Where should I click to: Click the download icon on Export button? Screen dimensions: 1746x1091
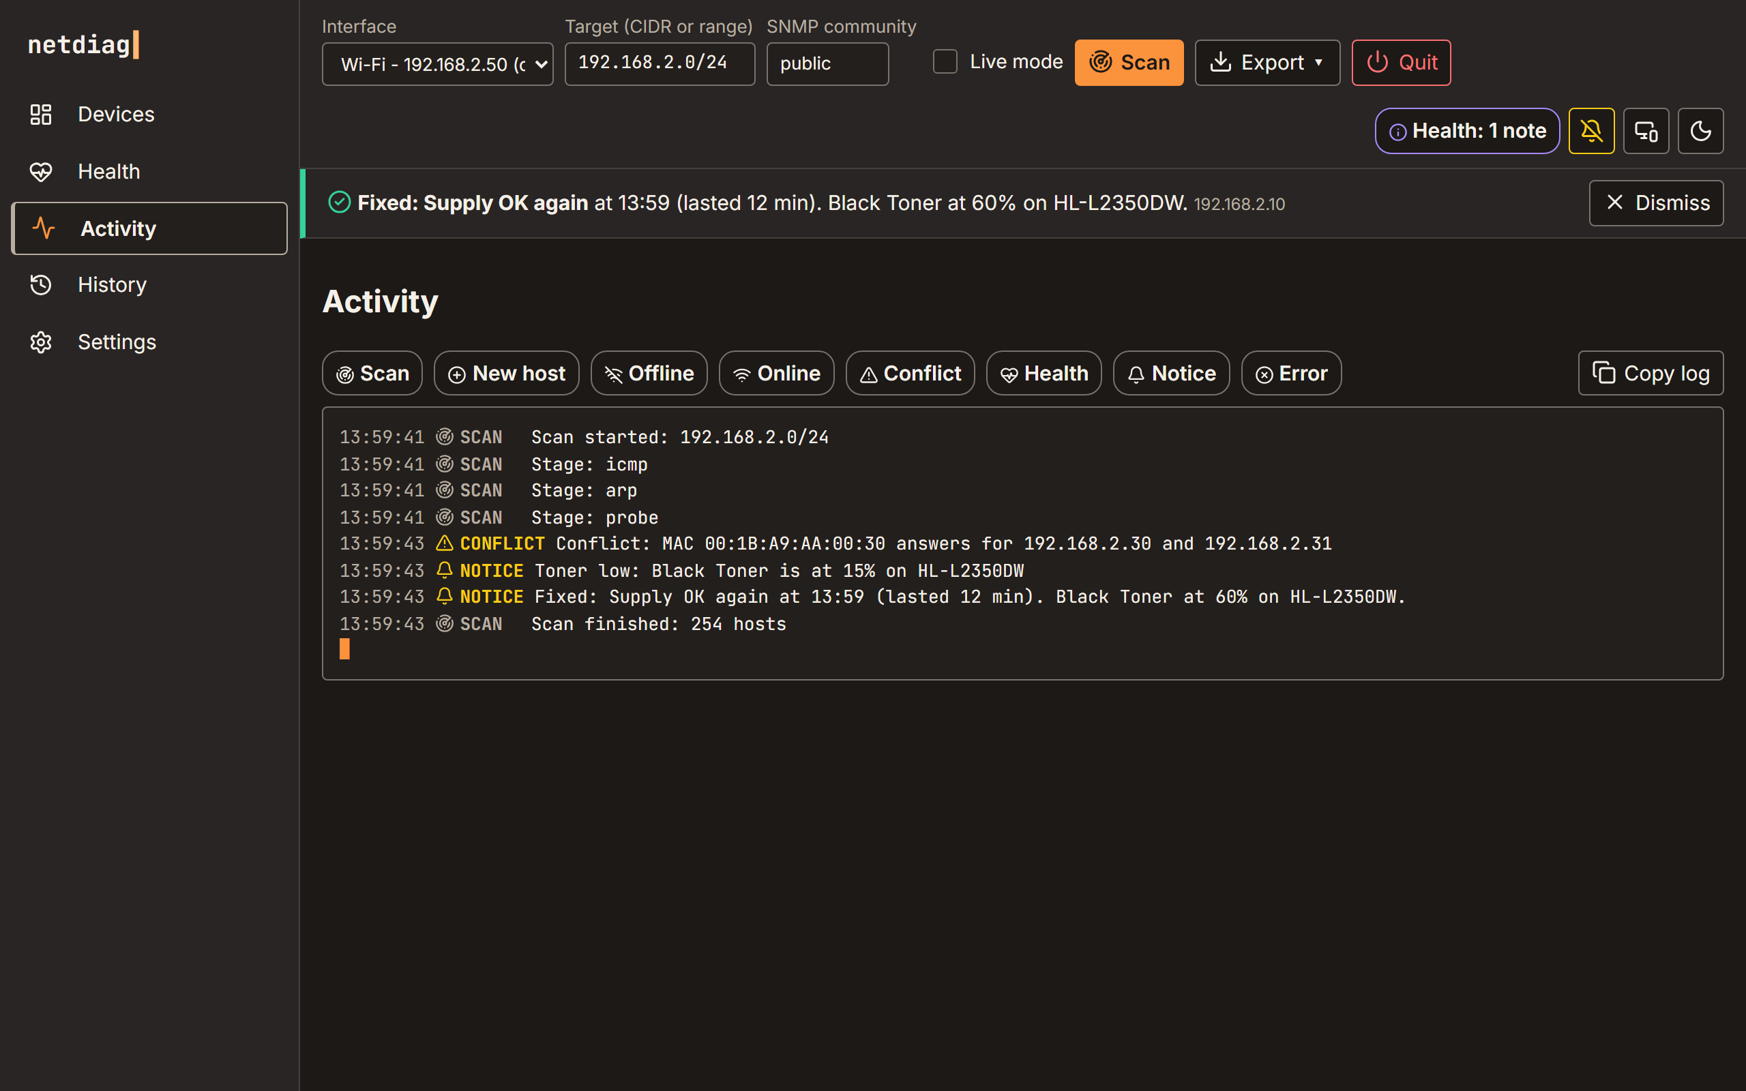[1220, 62]
